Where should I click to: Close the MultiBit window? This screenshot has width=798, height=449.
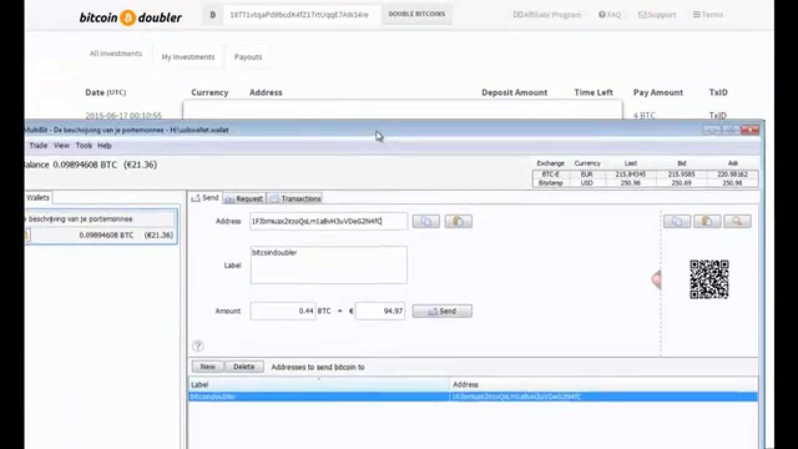pyautogui.click(x=750, y=130)
